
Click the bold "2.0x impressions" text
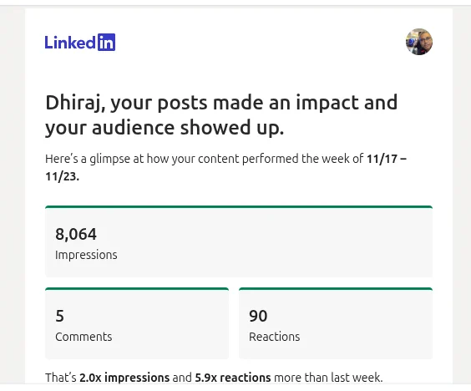pos(124,378)
